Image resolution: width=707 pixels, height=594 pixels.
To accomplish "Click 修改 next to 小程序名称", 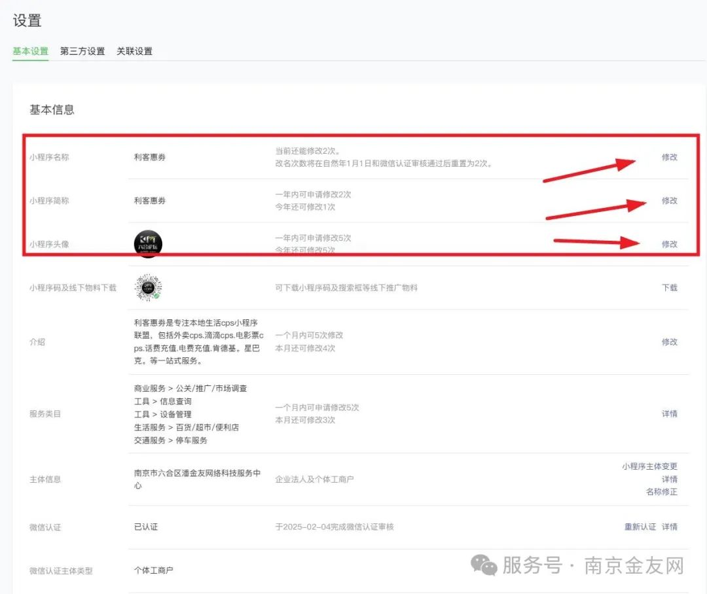I will pos(669,157).
